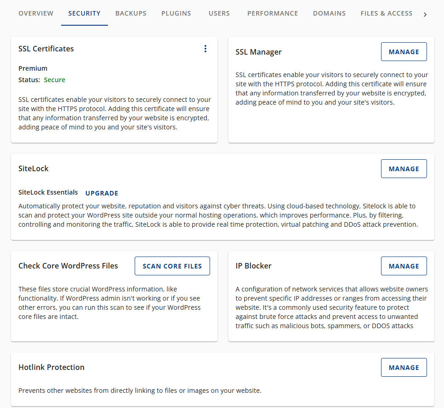Manage Hotlink Protection settings
The image size is (444, 408).
[x=404, y=367]
